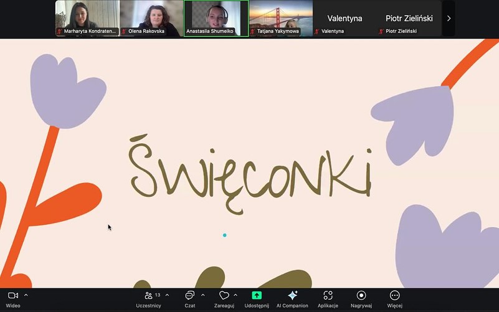Expand the chevron beside Zareaguj

point(235,295)
